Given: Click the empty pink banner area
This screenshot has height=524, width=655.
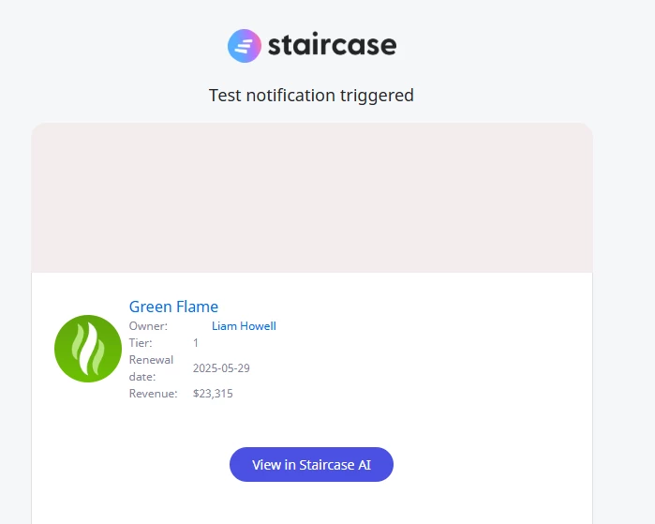Looking at the screenshot, I should (312, 198).
